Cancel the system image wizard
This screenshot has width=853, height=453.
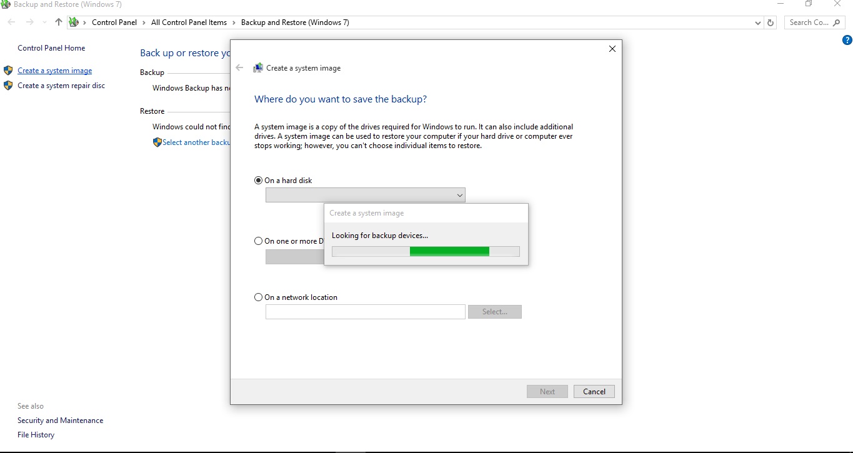click(594, 392)
